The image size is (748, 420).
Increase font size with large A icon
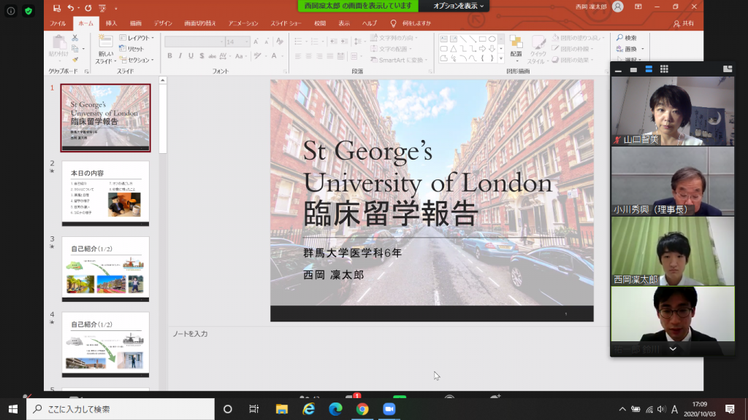[256, 42]
